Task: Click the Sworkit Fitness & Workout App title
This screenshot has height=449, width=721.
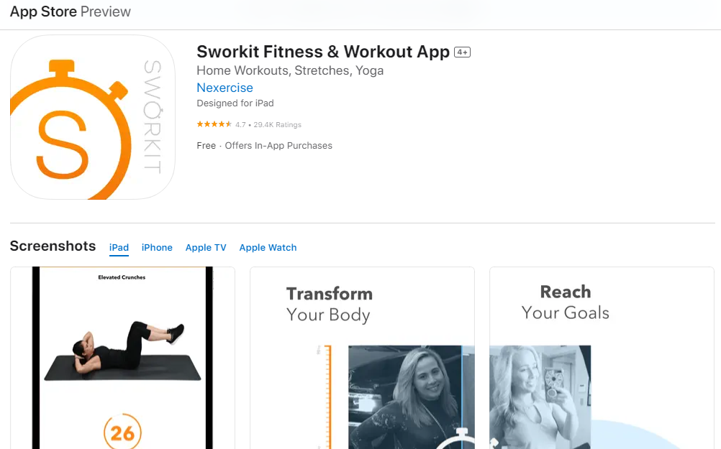Action: 323,52
